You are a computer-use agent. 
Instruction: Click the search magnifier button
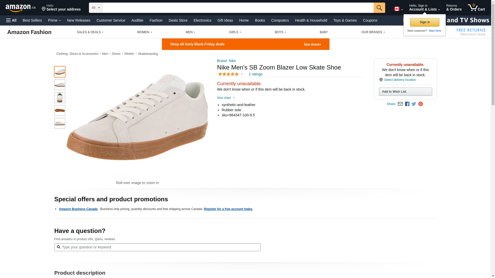tap(379, 8)
